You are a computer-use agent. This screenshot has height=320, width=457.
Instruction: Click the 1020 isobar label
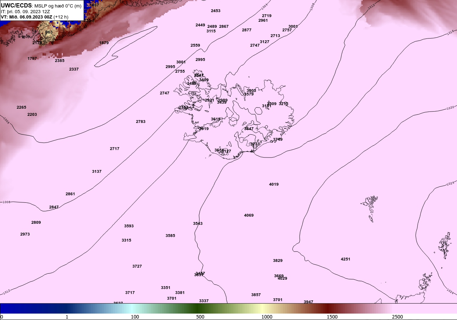[x=451, y=108]
